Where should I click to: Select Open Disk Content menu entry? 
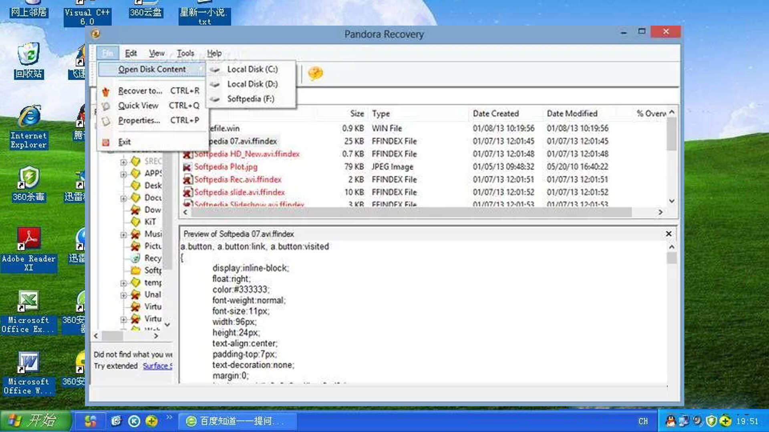152,69
